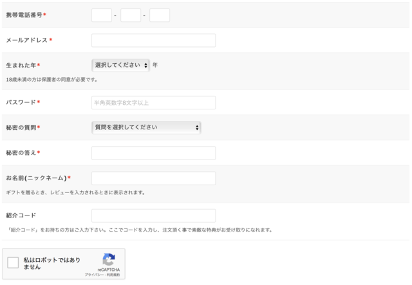412x285 pixels.
Task: Open the 生まれた年 year dropdown
Action: [x=120, y=65]
